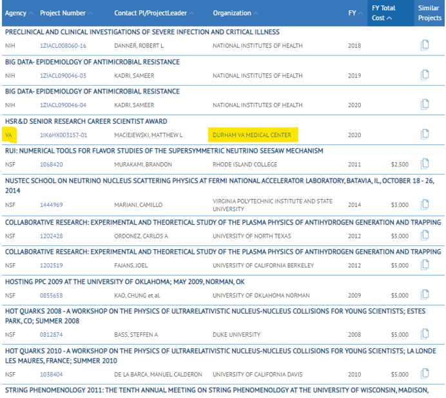The image size is (446, 398).
Task: Open project number 1202428 link
Action: [x=51, y=236]
